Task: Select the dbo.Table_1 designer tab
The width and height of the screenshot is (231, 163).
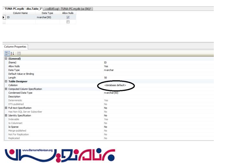Action: [23, 9]
